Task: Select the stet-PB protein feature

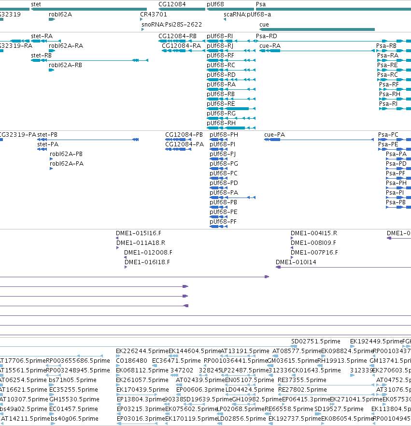Action: pyautogui.click(x=88, y=140)
